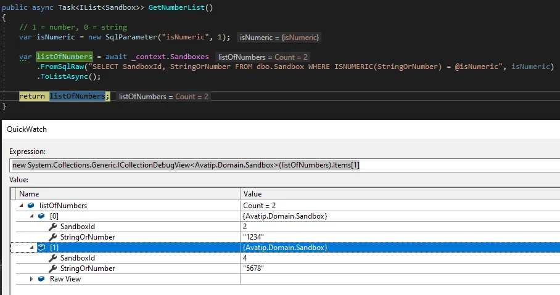The height and width of the screenshot is (295, 560).
Task: Click the isNumeric inline debug data tip
Action: pyautogui.click(x=279, y=38)
